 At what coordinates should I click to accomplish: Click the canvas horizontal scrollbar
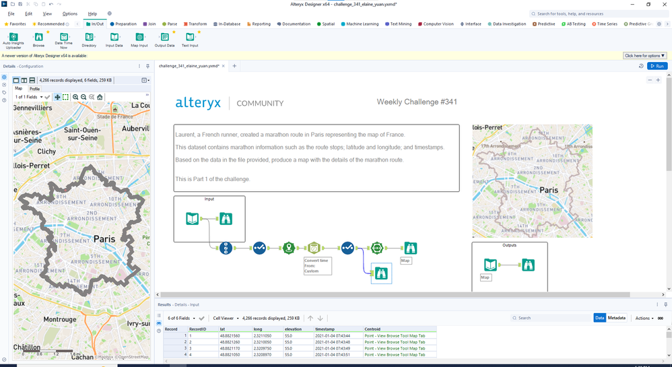[396, 294]
